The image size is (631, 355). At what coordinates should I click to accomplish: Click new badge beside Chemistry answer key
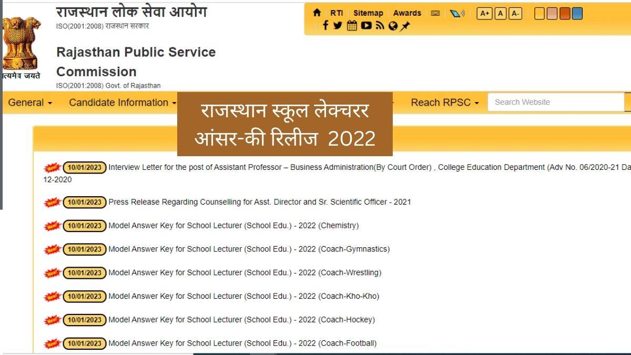coord(52,226)
